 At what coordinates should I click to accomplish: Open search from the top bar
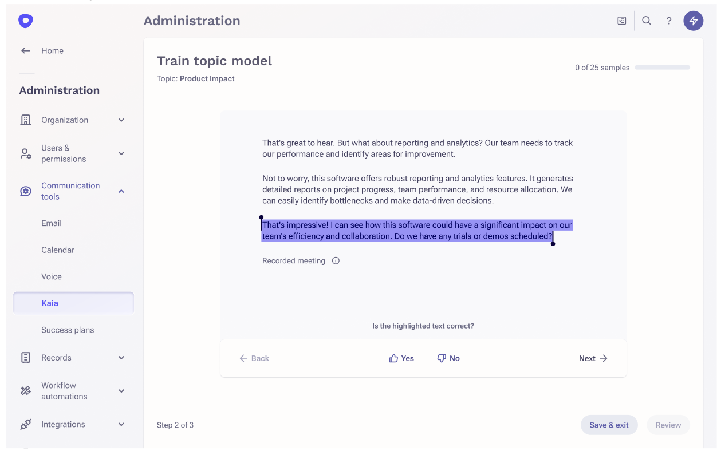646,20
